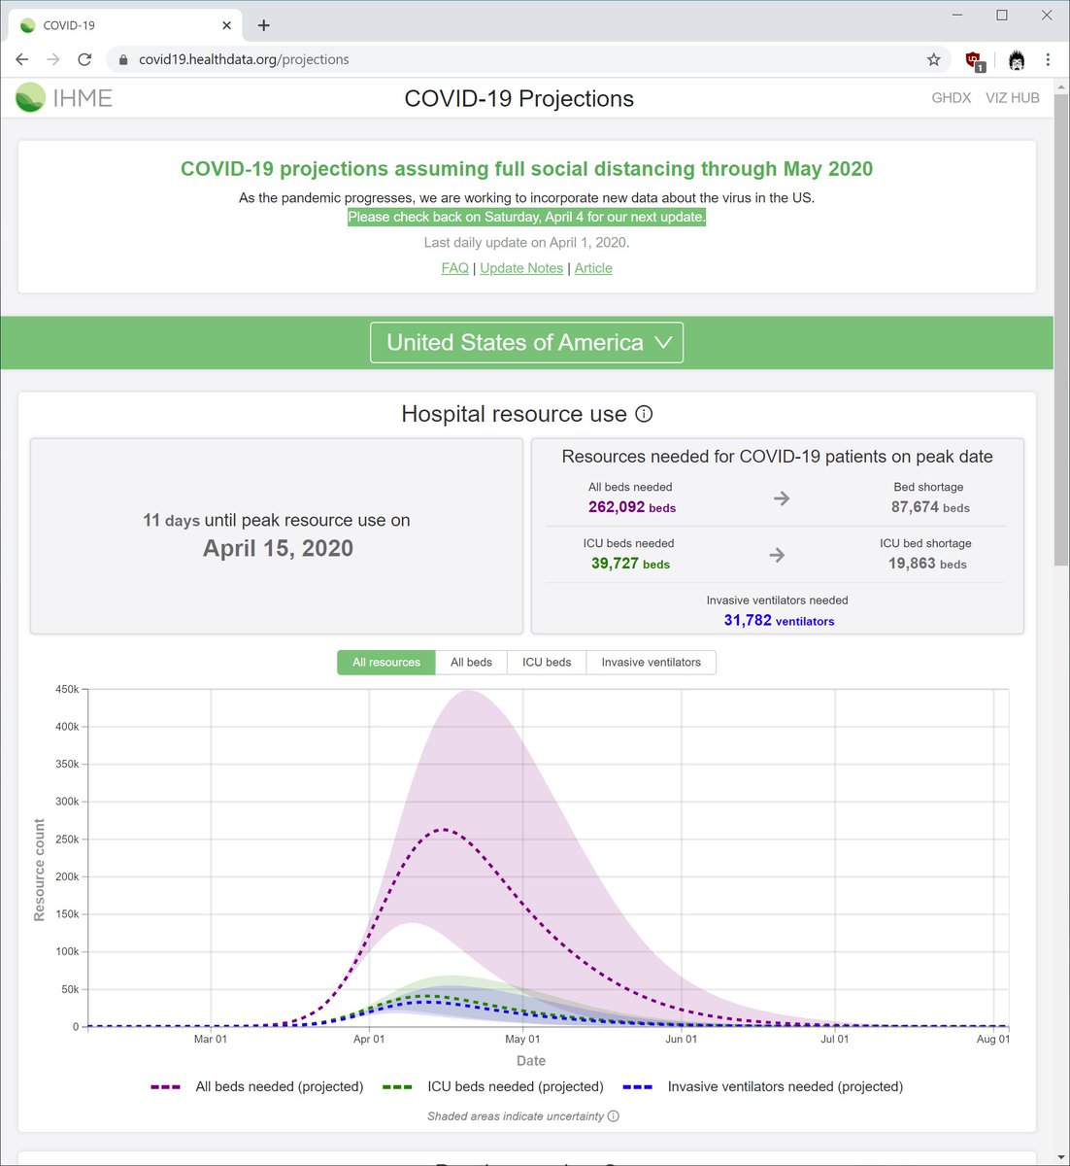The width and height of the screenshot is (1070, 1166).
Task: Toggle Invasive ventilators needed legend entry
Action: point(763,1086)
